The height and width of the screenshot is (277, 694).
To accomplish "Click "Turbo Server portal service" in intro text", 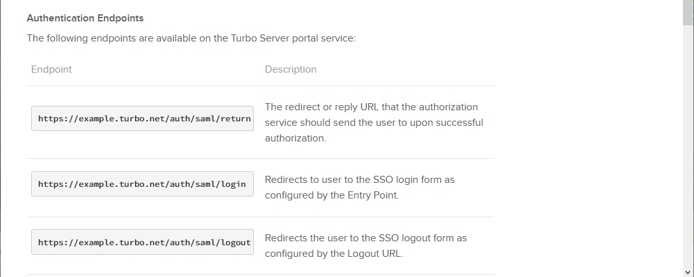I will (292, 38).
